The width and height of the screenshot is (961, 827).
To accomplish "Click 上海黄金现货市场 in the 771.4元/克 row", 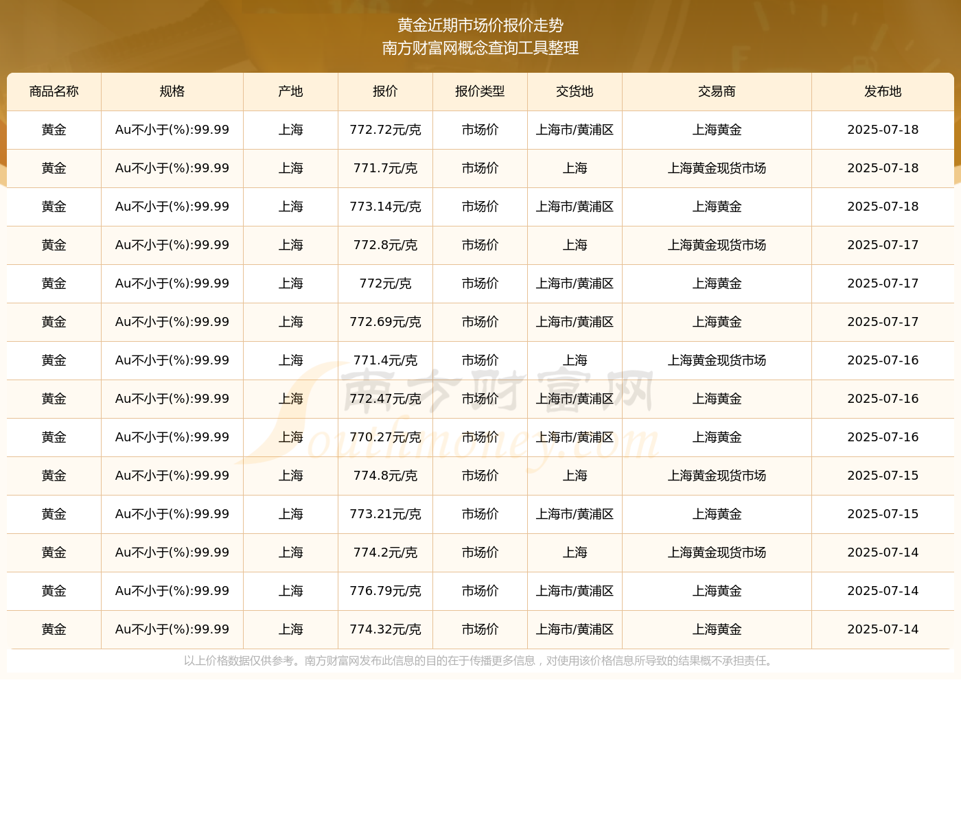I will click(x=717, y=360).
